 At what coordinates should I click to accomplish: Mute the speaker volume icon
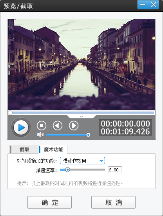40,135
